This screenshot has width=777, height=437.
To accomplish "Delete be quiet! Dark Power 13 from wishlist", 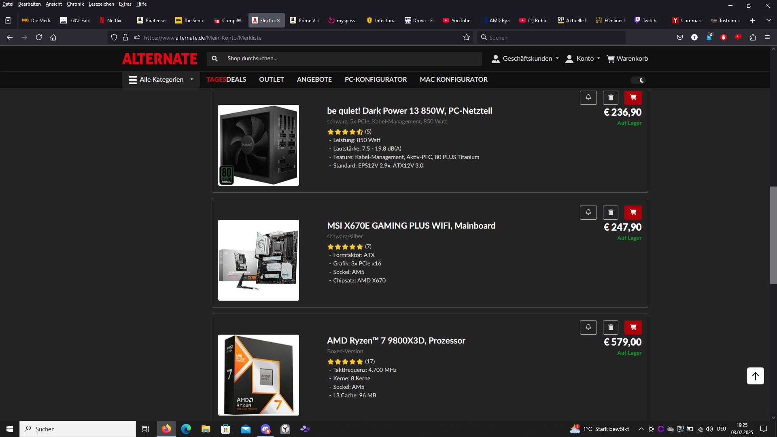I will tap(611, 98).
